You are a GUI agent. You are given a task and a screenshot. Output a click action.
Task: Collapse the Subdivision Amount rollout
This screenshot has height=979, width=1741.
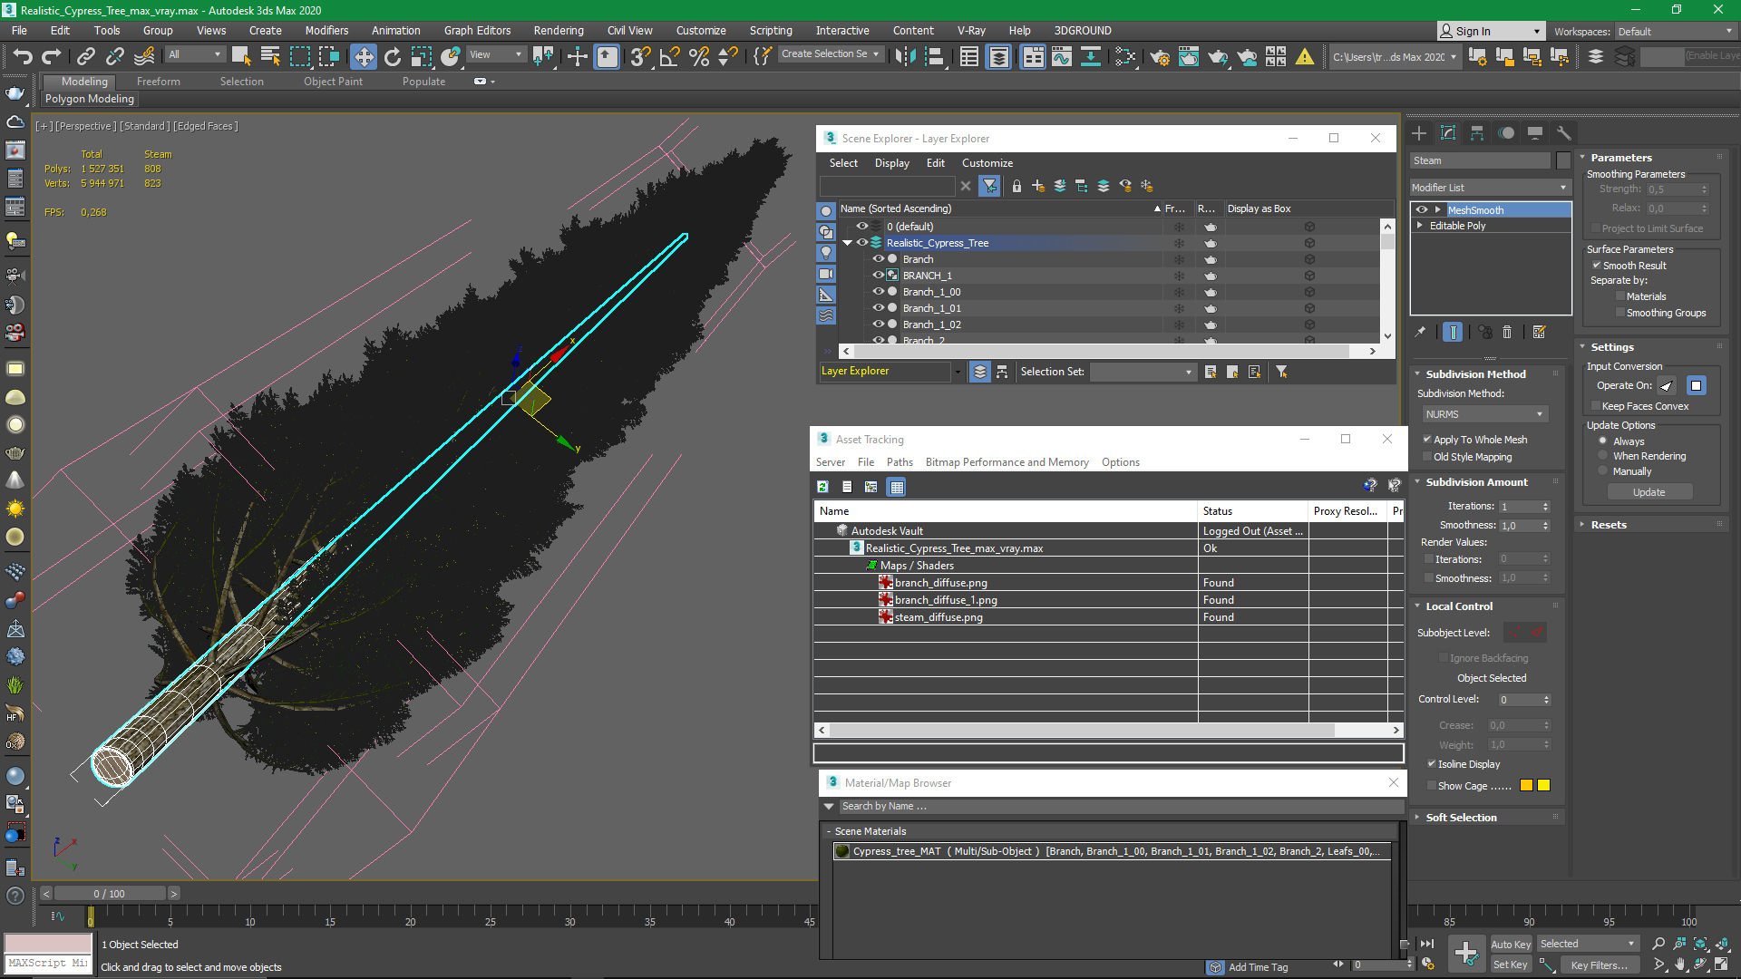(1476, 482)
